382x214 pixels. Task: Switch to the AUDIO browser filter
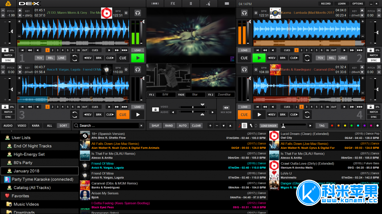[8, 126]
